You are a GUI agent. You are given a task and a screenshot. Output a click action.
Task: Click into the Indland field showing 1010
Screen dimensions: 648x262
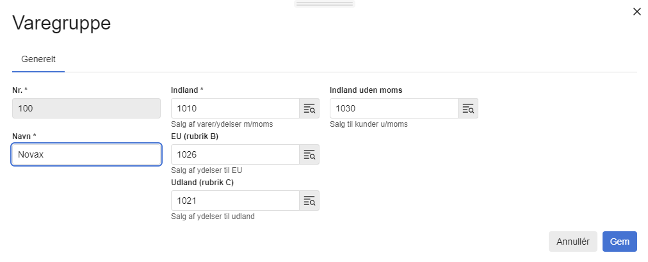pos(235,109)
